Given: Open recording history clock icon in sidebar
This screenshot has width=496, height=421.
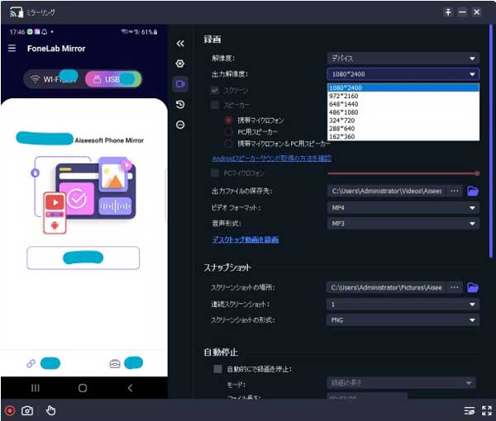Looking at the screenshot, I should [180, 105].
